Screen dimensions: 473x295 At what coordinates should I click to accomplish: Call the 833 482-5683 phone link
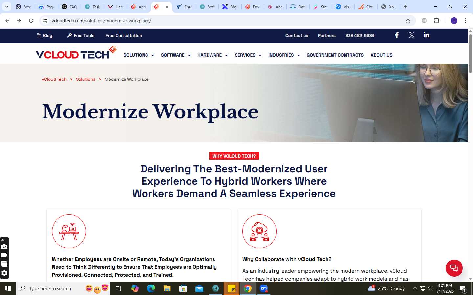point(360,35)
